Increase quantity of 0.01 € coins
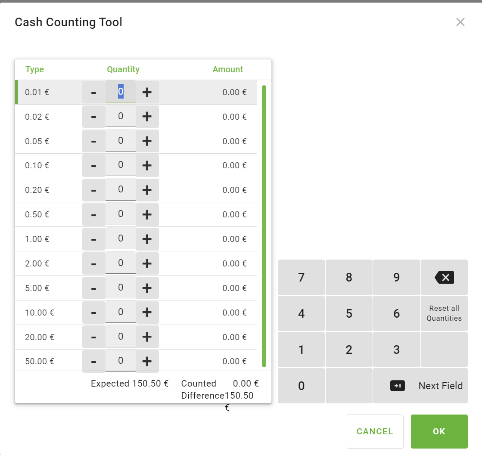Image resolution: width=482 pixels, height=455 pixels. [x=147, y=92]
